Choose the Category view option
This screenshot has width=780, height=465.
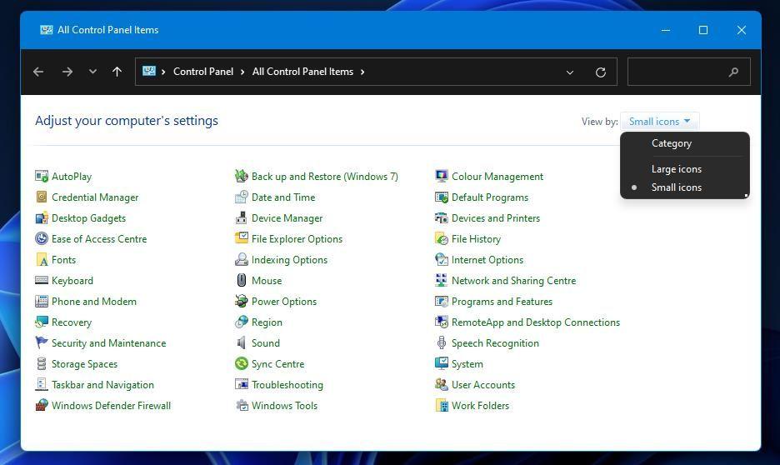click(671, 143)
